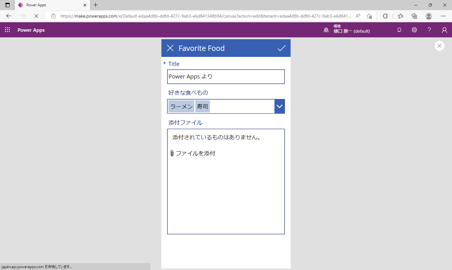
Task: View site information lock icon
Action: pos(53,16)
